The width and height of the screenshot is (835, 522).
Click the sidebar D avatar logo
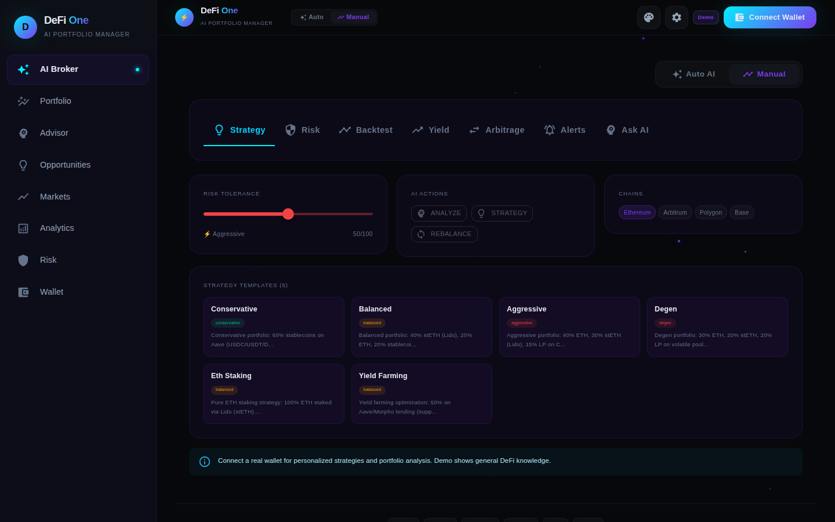26,27
